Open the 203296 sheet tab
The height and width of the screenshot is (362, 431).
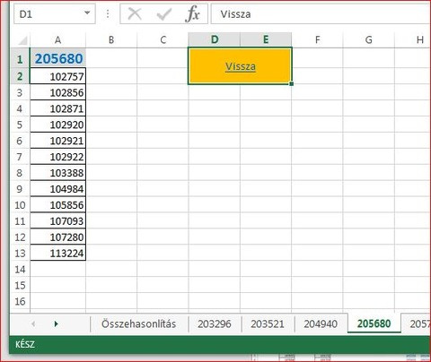[215, 323]
